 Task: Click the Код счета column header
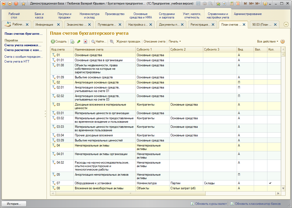pyautogui.click(x=62, y=49)
